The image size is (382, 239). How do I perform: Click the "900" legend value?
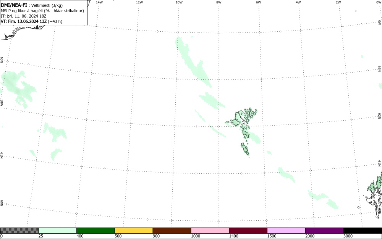(x=156, y=236)
